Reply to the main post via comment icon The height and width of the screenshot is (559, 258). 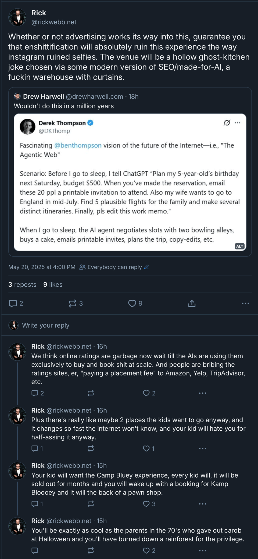pyautogui.click(x=13, y=303)
